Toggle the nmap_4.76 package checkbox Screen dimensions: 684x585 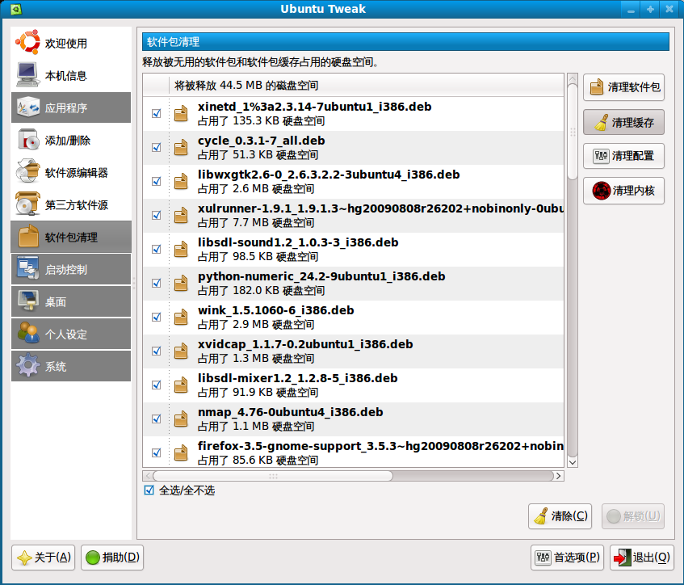click(x=156, y=419)
